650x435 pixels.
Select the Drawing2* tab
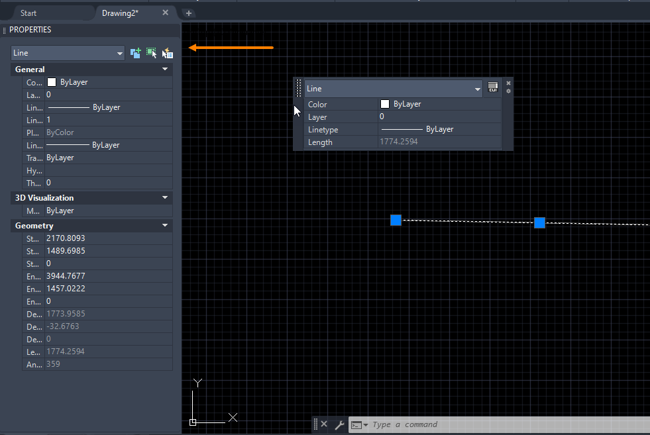tap(120, 13)
